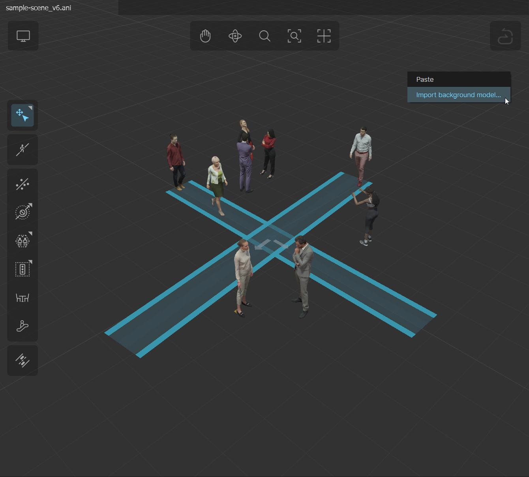The width and height of the screenshot is (529, 477).
Task: Open the monitor display view button
Action: (x=23, y=36)
